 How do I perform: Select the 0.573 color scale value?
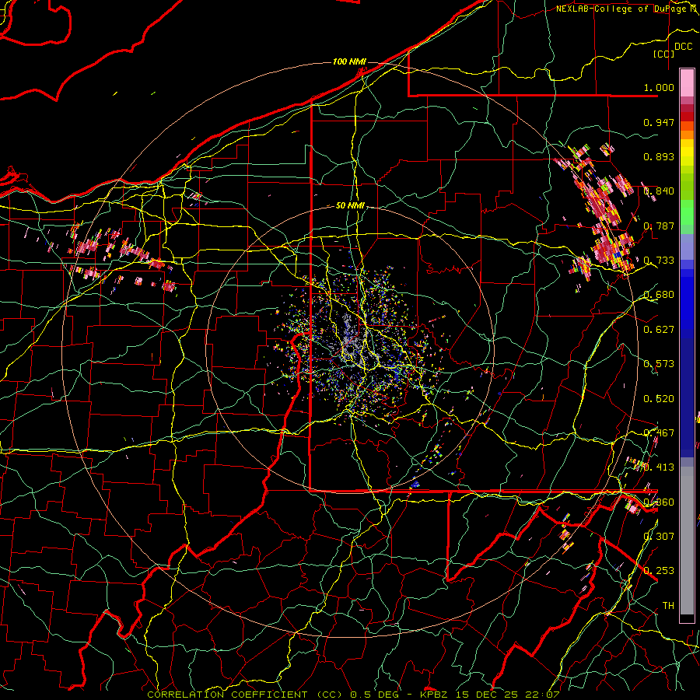click(x=659, y=364)
